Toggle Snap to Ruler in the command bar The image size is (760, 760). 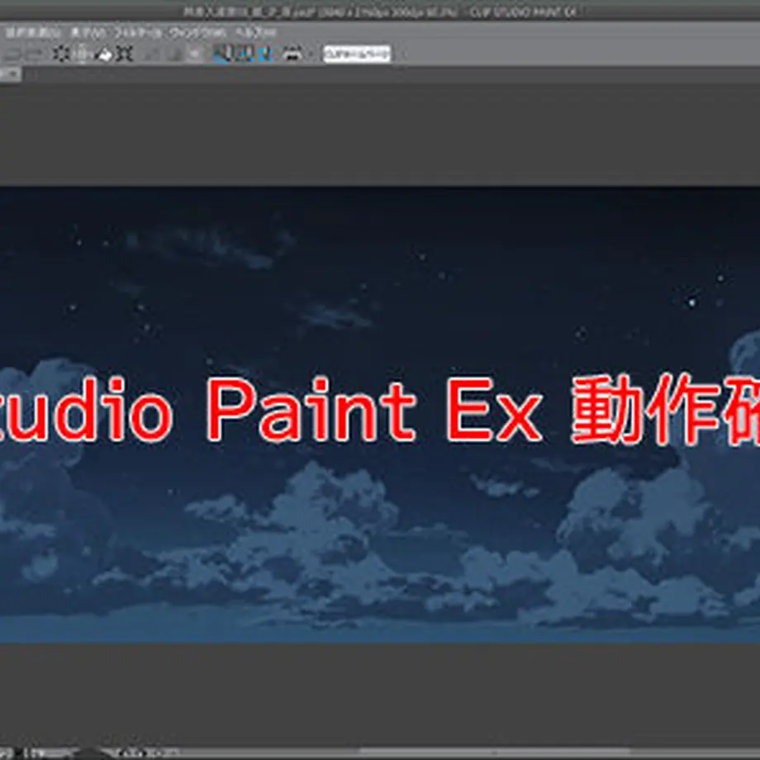(223, 54)
